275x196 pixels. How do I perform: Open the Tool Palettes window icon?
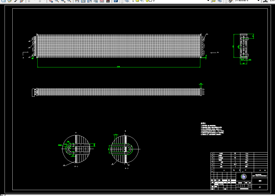[89, 1]
